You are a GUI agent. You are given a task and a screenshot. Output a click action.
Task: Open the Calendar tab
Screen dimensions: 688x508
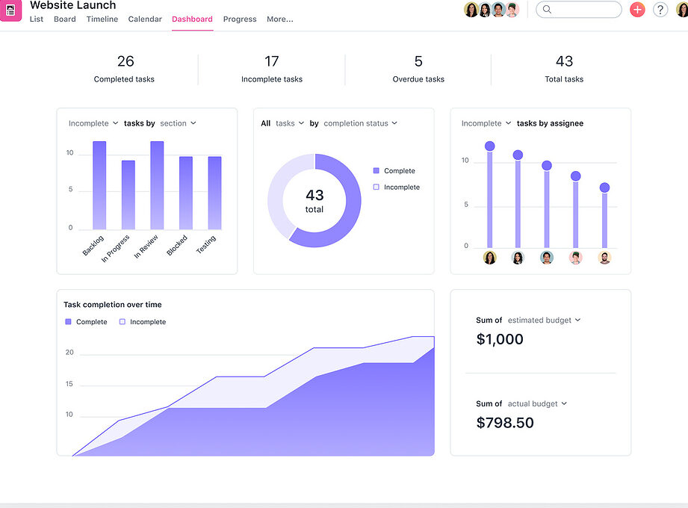coord(145,19)
